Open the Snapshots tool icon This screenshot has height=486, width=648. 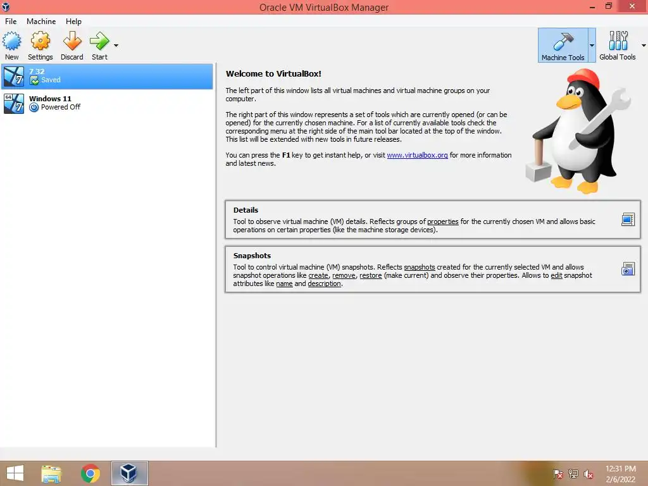[x=628, y=269]
